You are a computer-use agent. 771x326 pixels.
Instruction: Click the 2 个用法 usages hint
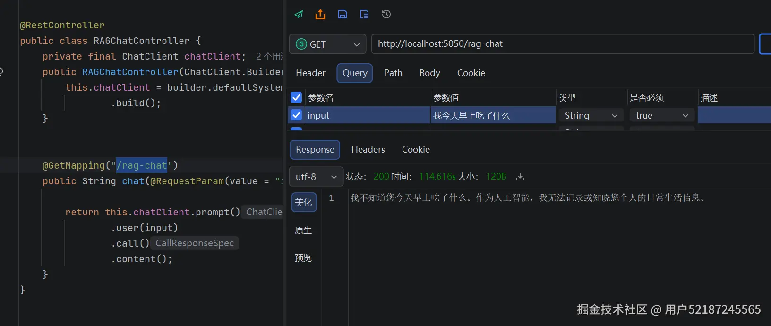click(x=269, y=57)
